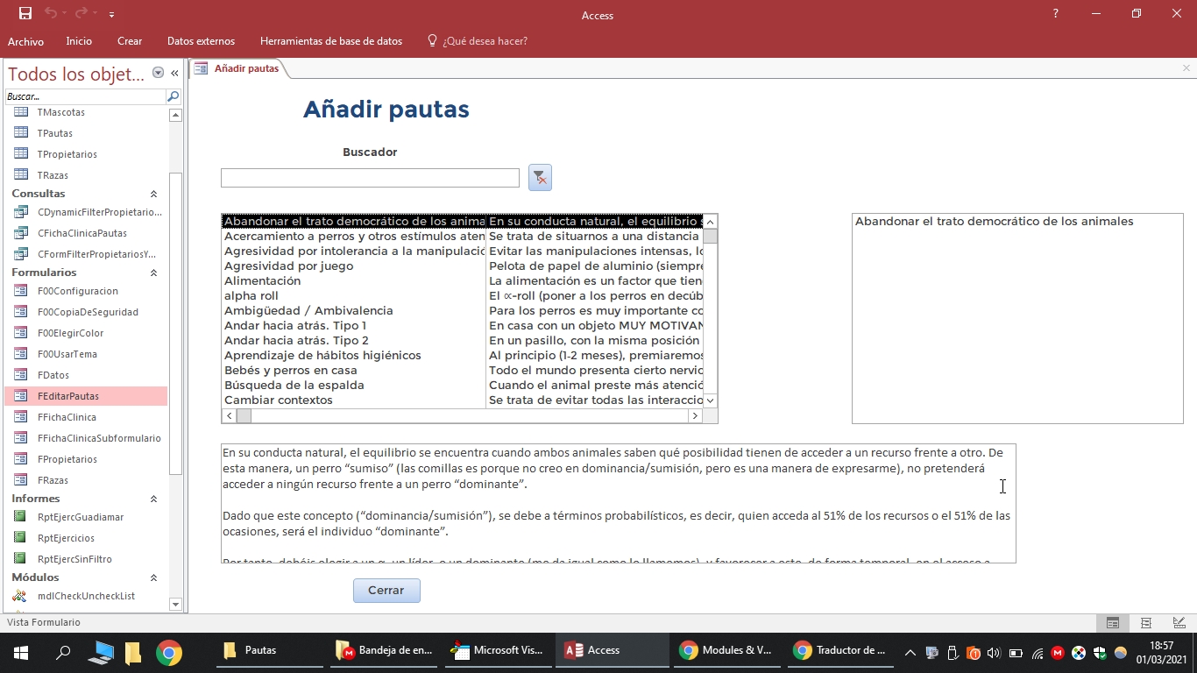The image size is (1197, 673).
Task: Collapse the Informes group
Action: coord(154,499)
